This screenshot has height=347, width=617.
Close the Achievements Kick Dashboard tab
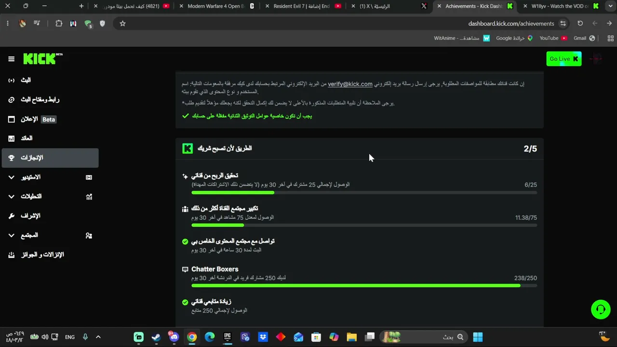pos(439,6)
